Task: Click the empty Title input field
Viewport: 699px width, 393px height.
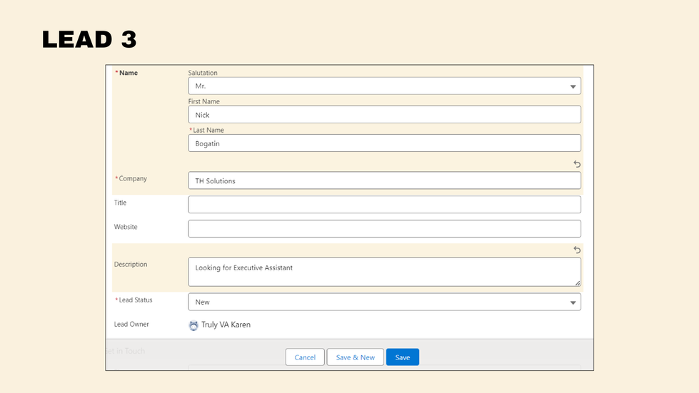Action: 384,205
